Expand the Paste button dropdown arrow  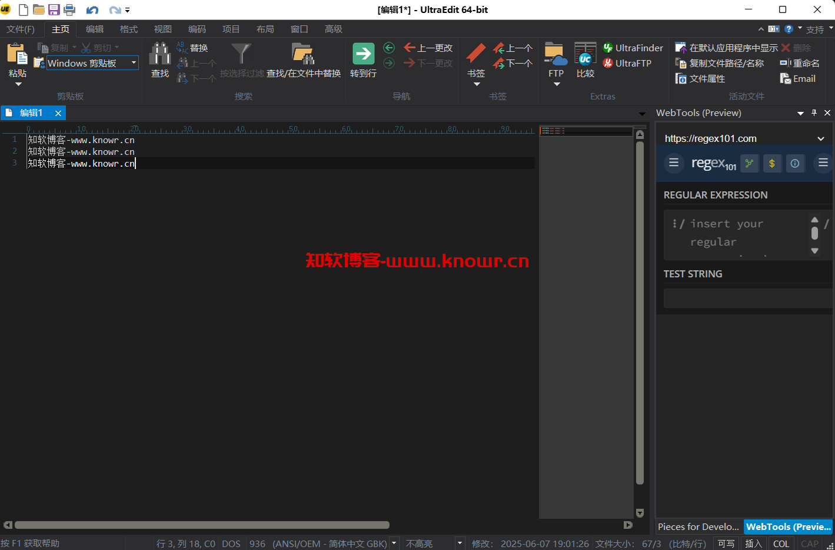18,84
